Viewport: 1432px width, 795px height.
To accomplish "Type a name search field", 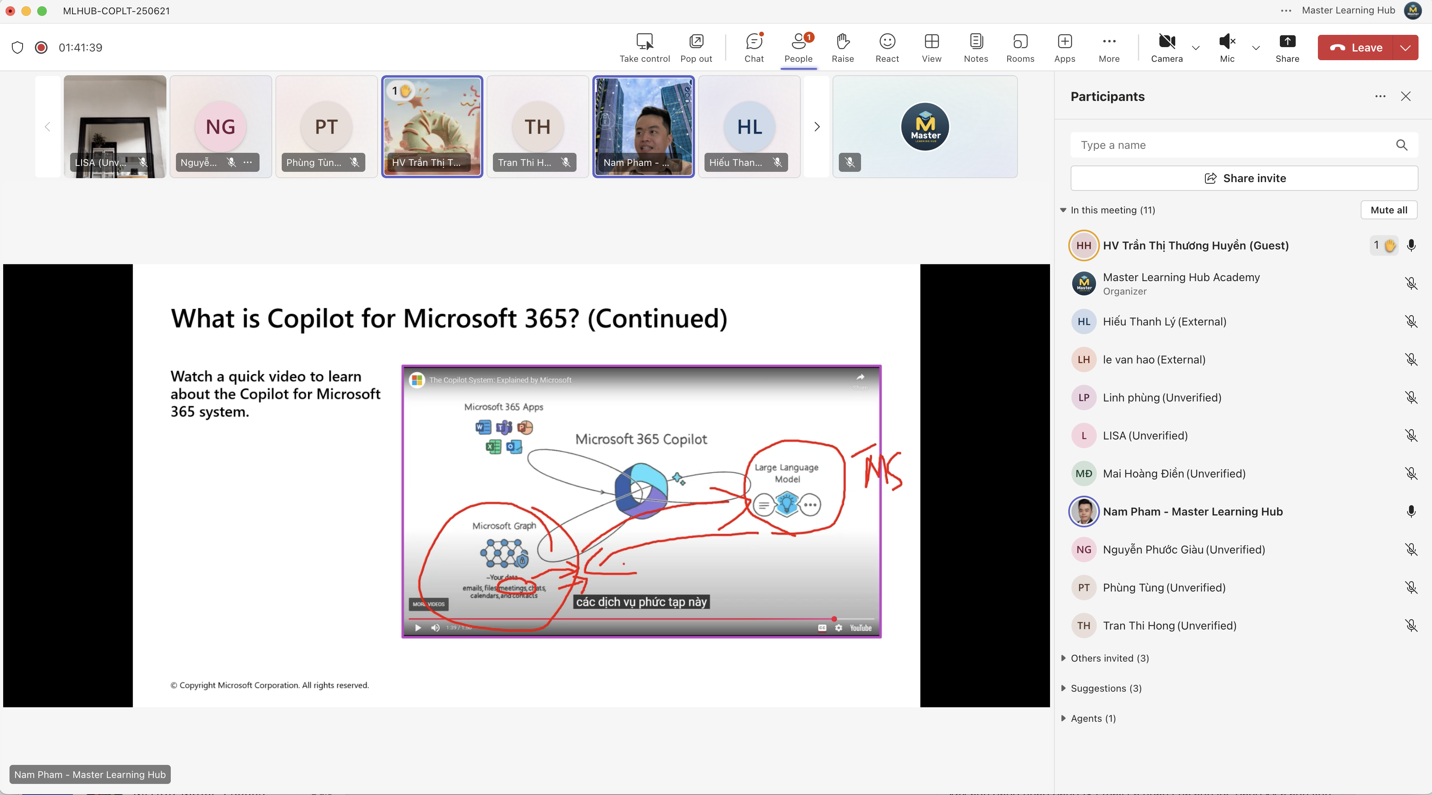I will (1244, 145).
